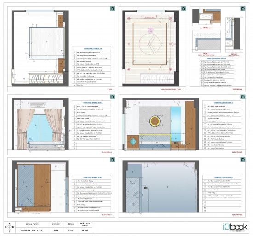Image resolution: width=253 pixels, height=236 pixels.
Task: Click the iD badge on Elevation A sheet
Action: [x=112, y=97]
